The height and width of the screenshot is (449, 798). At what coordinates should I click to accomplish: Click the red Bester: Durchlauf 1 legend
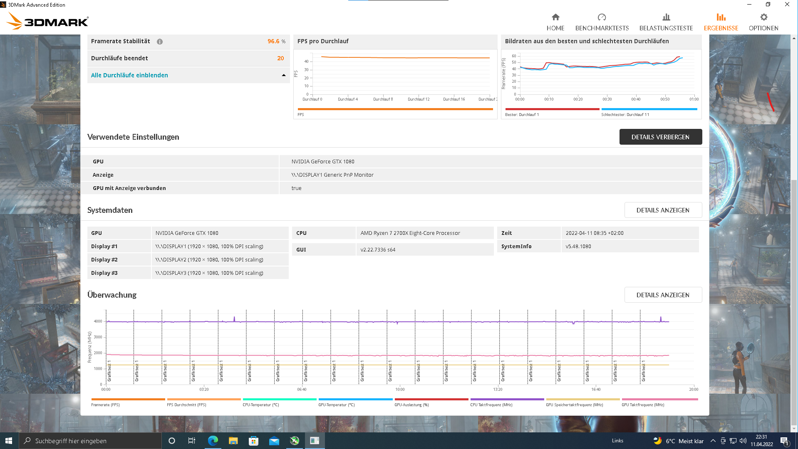tap(552, 111)
